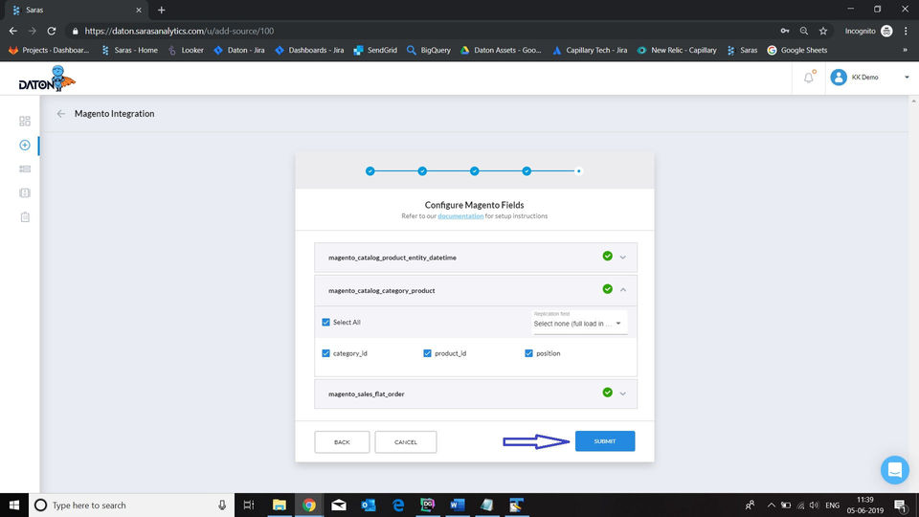Open the dashboard grid icon in sidebar
Viewport: 919px width, 517px height.
(25, 122)
